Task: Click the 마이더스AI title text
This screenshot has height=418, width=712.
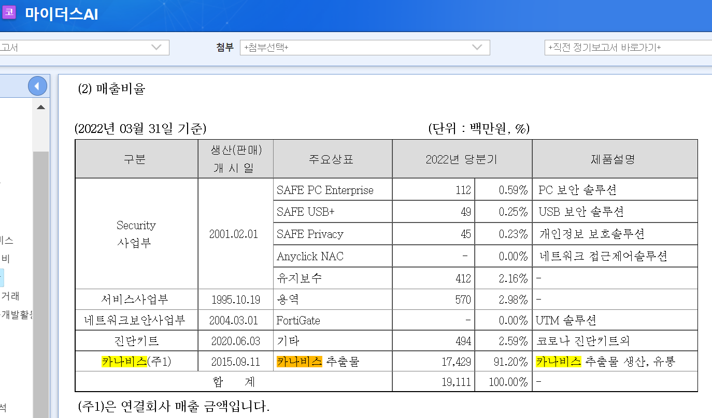Action: (62, 13)
